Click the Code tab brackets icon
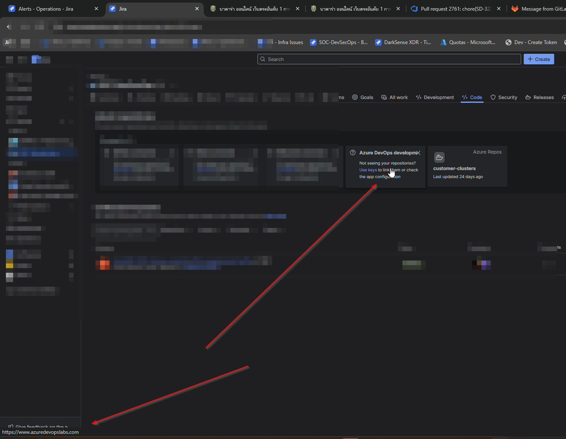Image resolution: width=566 pixels, height=439 pixels. tap(465, 97)
